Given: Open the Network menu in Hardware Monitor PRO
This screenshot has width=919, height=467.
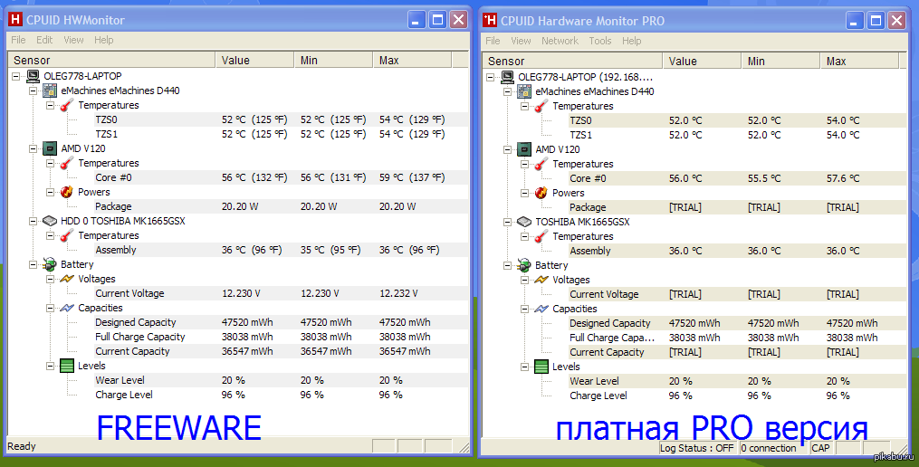Looking at the screenshot, I should (x=560, y=41).
